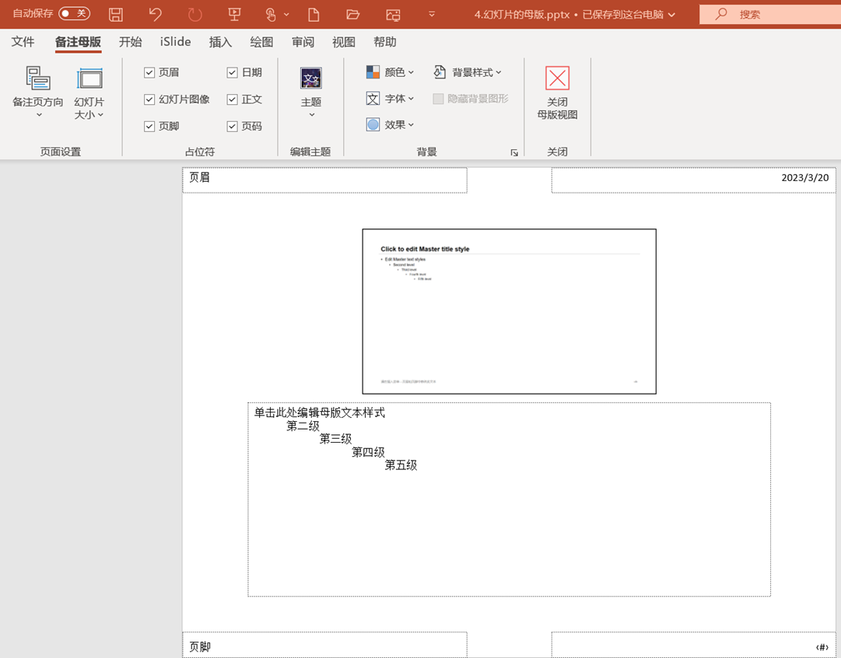Open the 背景 group dialog launcher

point(514,152)
